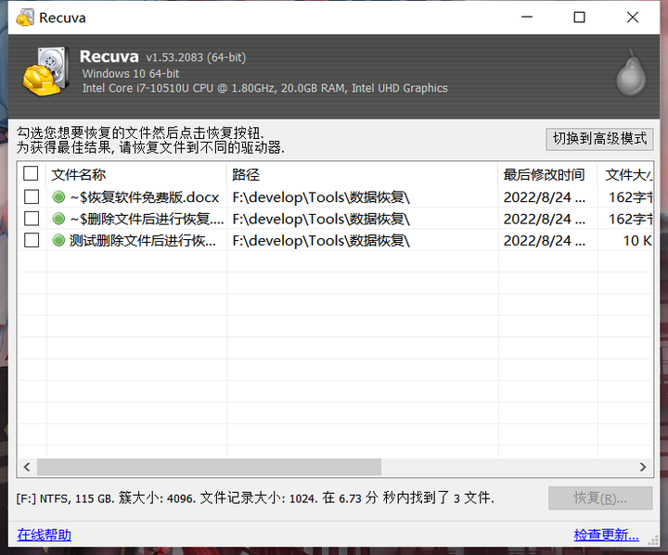Click the horizontal scrollbar left arrow
Viewport: 668px width, 555px height.
coord(27,467)
